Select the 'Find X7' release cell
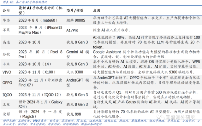Screen dimensions: 202x126 pyautogui.click(x=40, y=83)
